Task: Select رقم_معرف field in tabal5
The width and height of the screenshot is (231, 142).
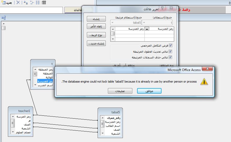Action: (113, 118)
